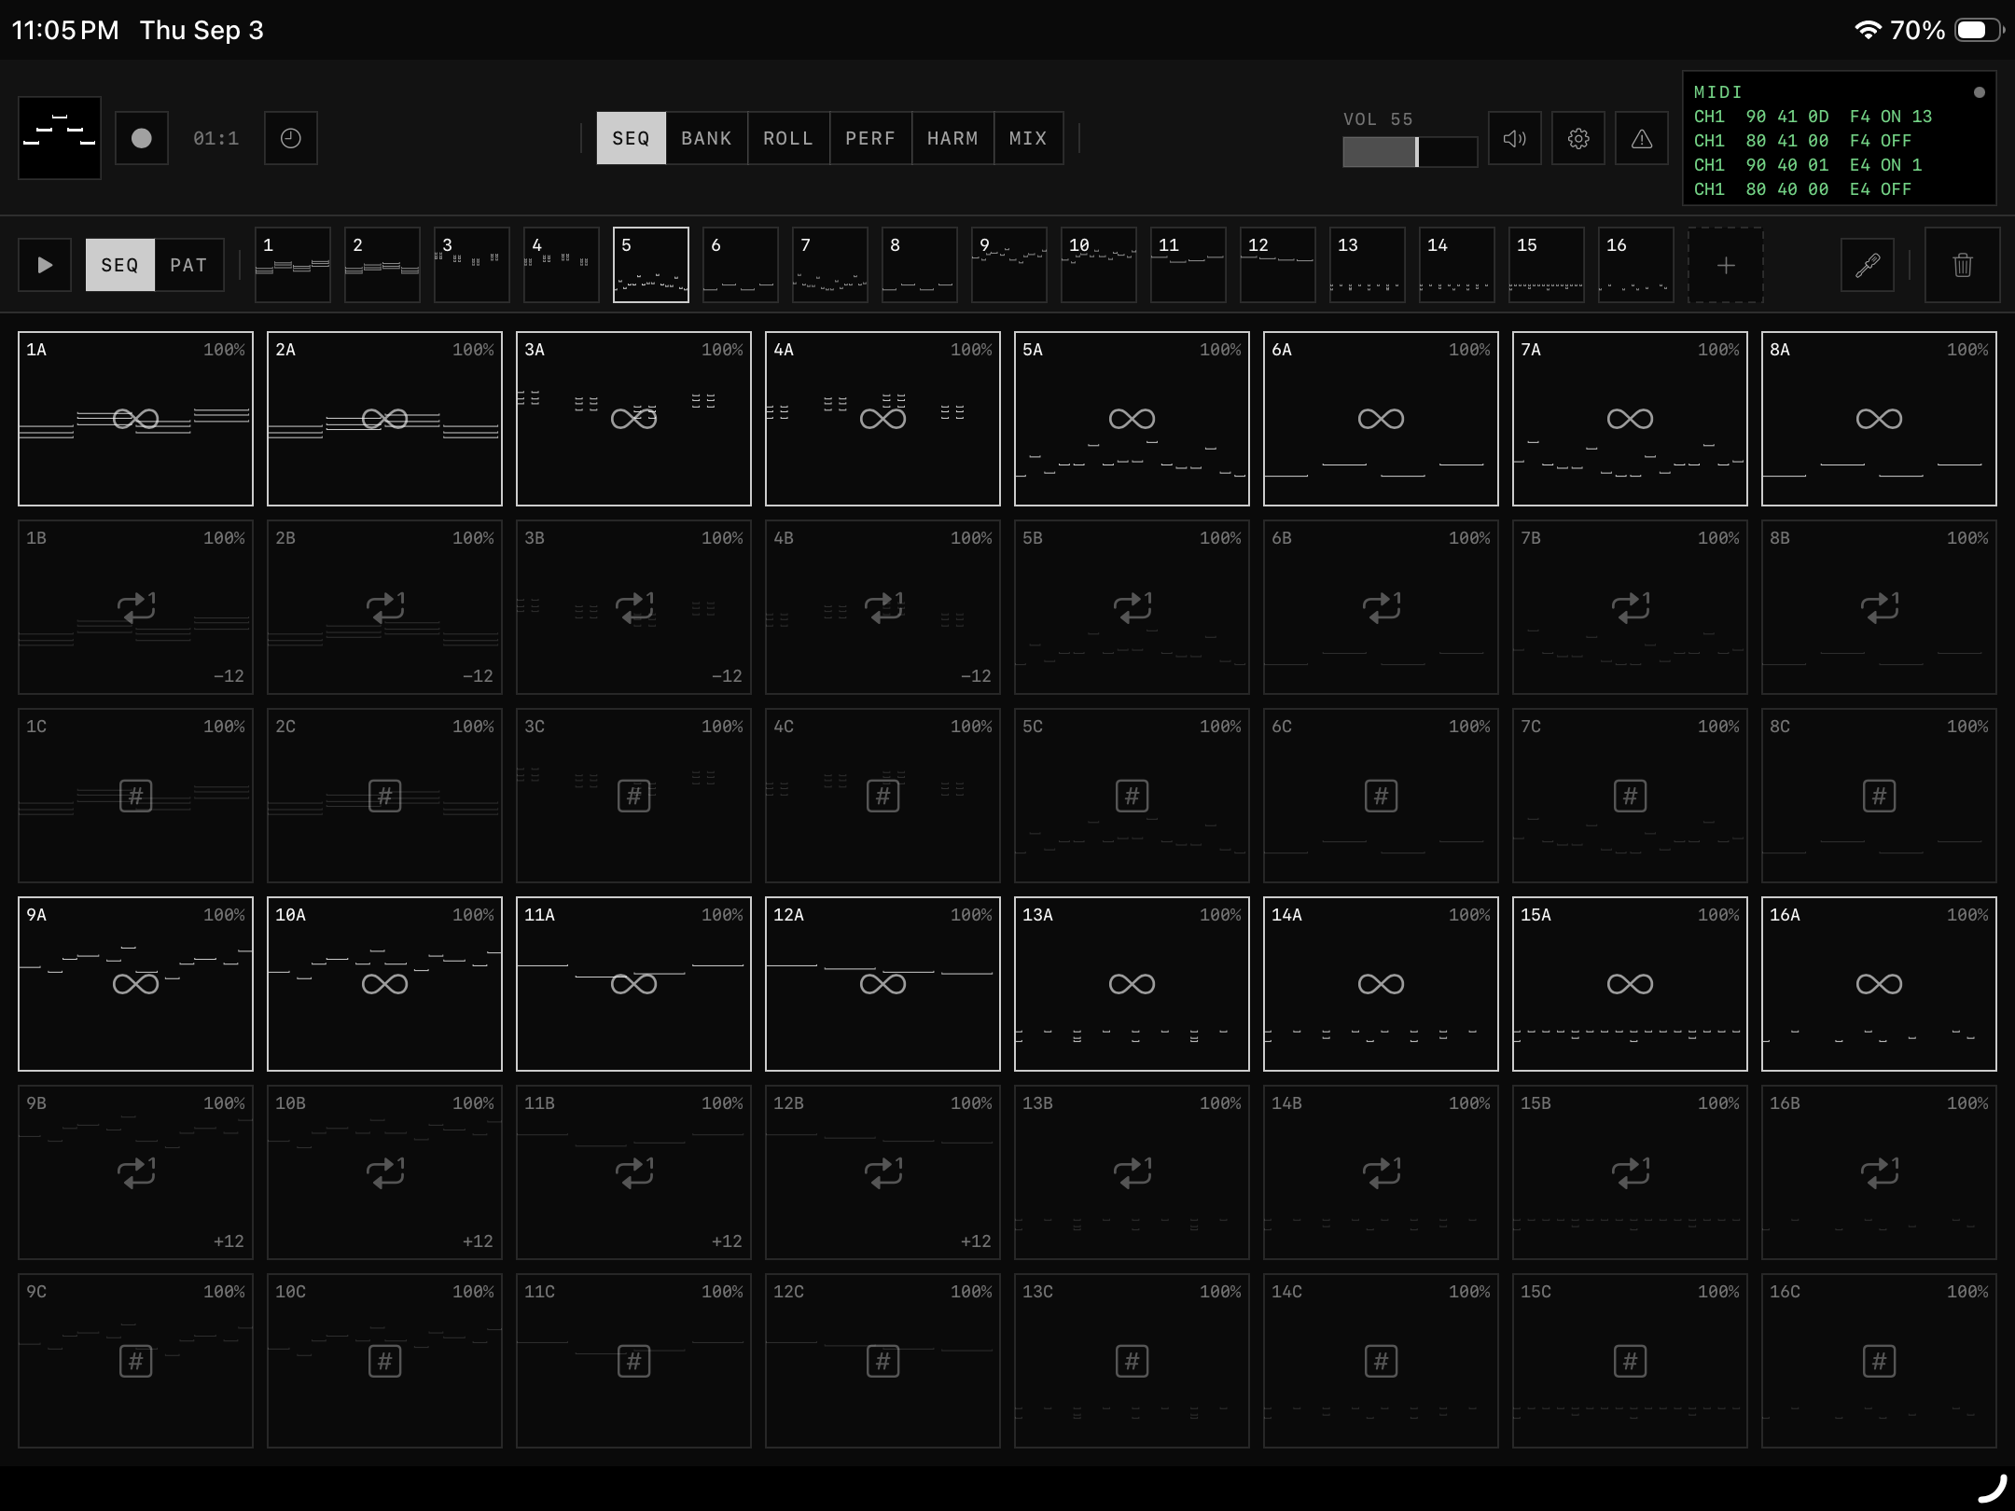Select sequence 5 thumbnail
This screenshot has width=2015, height=1511.
pyautogui.click(x=651, y=265)
